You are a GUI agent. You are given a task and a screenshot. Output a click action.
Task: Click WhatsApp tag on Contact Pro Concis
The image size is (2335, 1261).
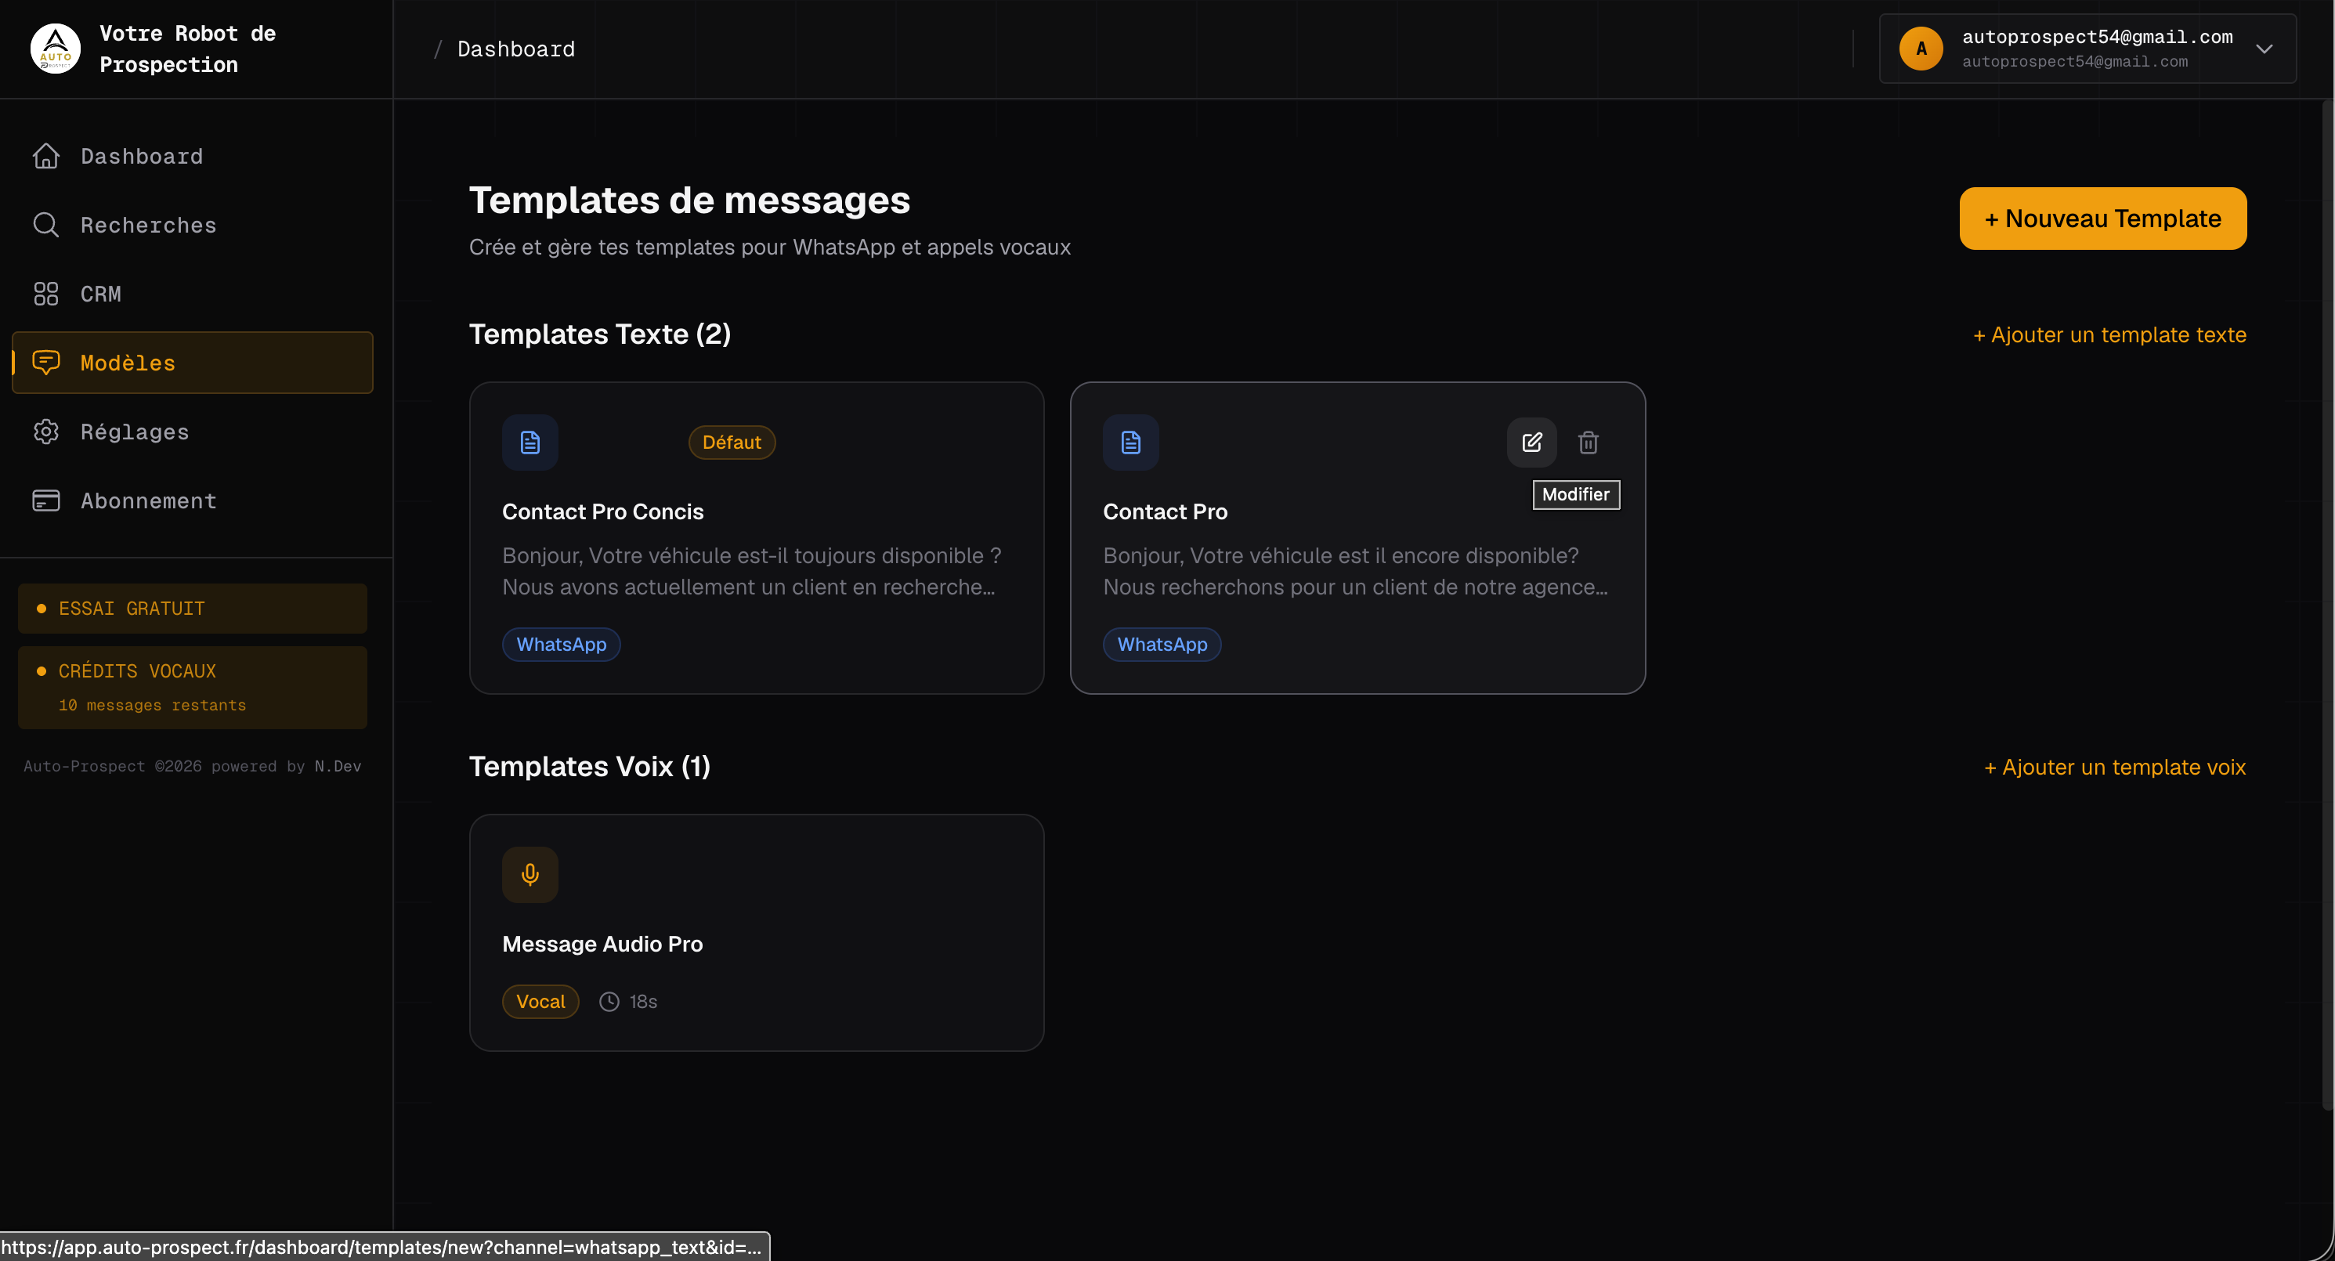coord(561,645)
